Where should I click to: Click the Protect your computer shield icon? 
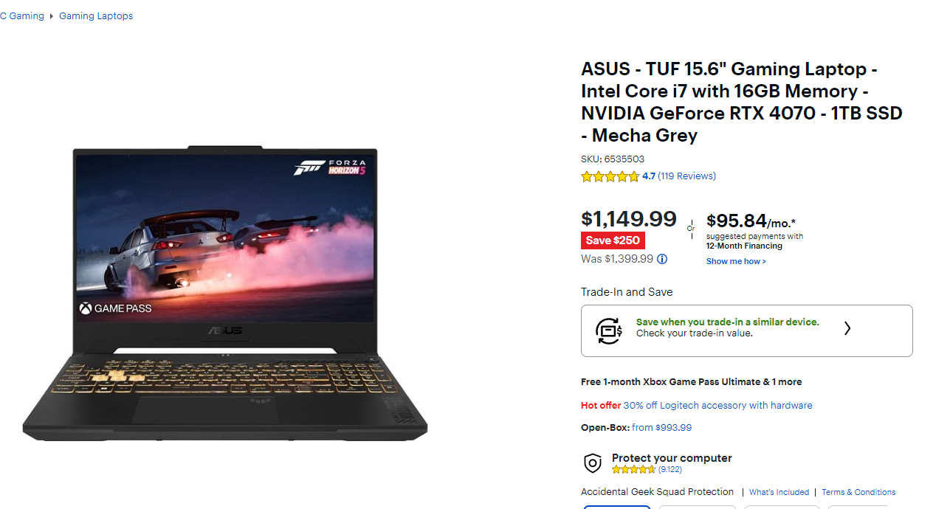coord(593,463)
